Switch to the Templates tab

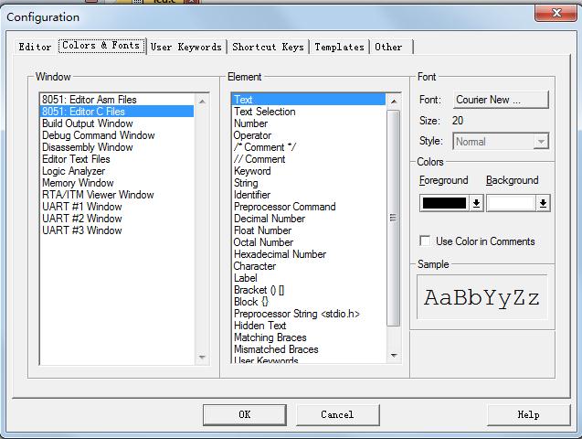coord(339,47)
